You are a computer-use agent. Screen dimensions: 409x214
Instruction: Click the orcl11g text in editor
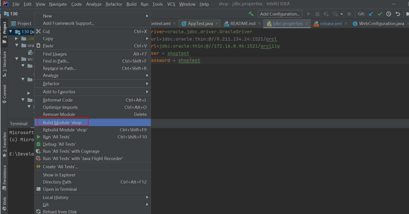coord(270,46)
